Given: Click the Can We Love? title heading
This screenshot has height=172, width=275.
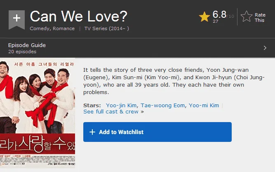Looking at the screenshot, I should click(x=79, y=16).
